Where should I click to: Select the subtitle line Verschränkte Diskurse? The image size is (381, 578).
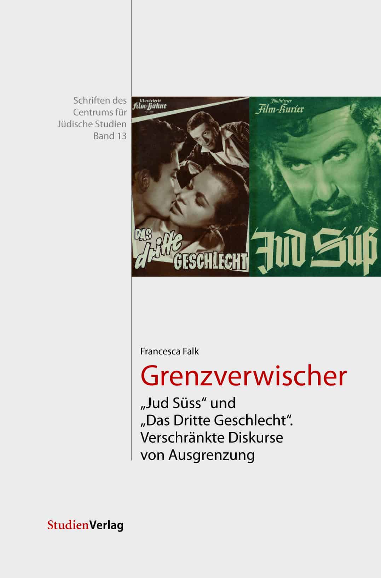(212, 438)
